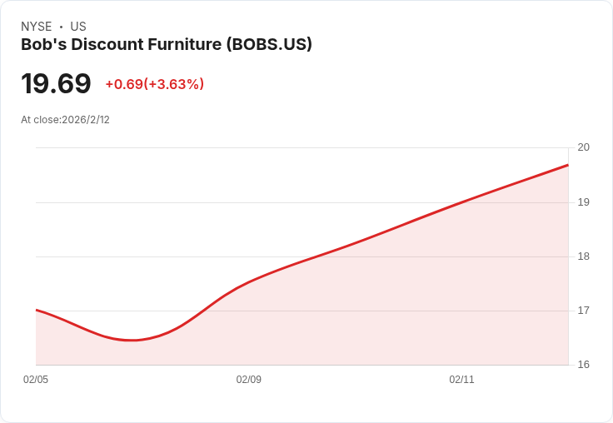Viewport: 613px width, 423px height.
Task: Click the red price line above 02/09
Action: [x=248, y=281]
